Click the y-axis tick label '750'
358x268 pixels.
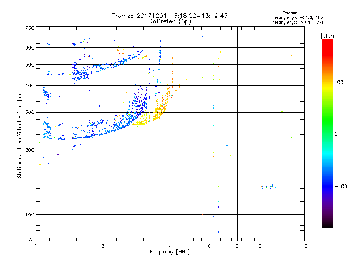[x=30, y=28]
